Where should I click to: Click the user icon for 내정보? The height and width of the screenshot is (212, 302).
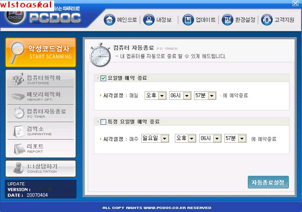coord(149,20)
